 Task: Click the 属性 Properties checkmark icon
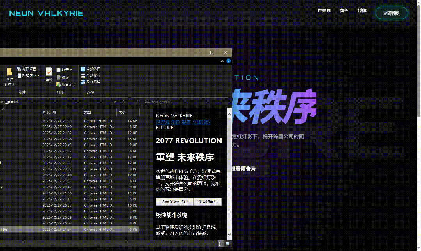pos(49,72)
